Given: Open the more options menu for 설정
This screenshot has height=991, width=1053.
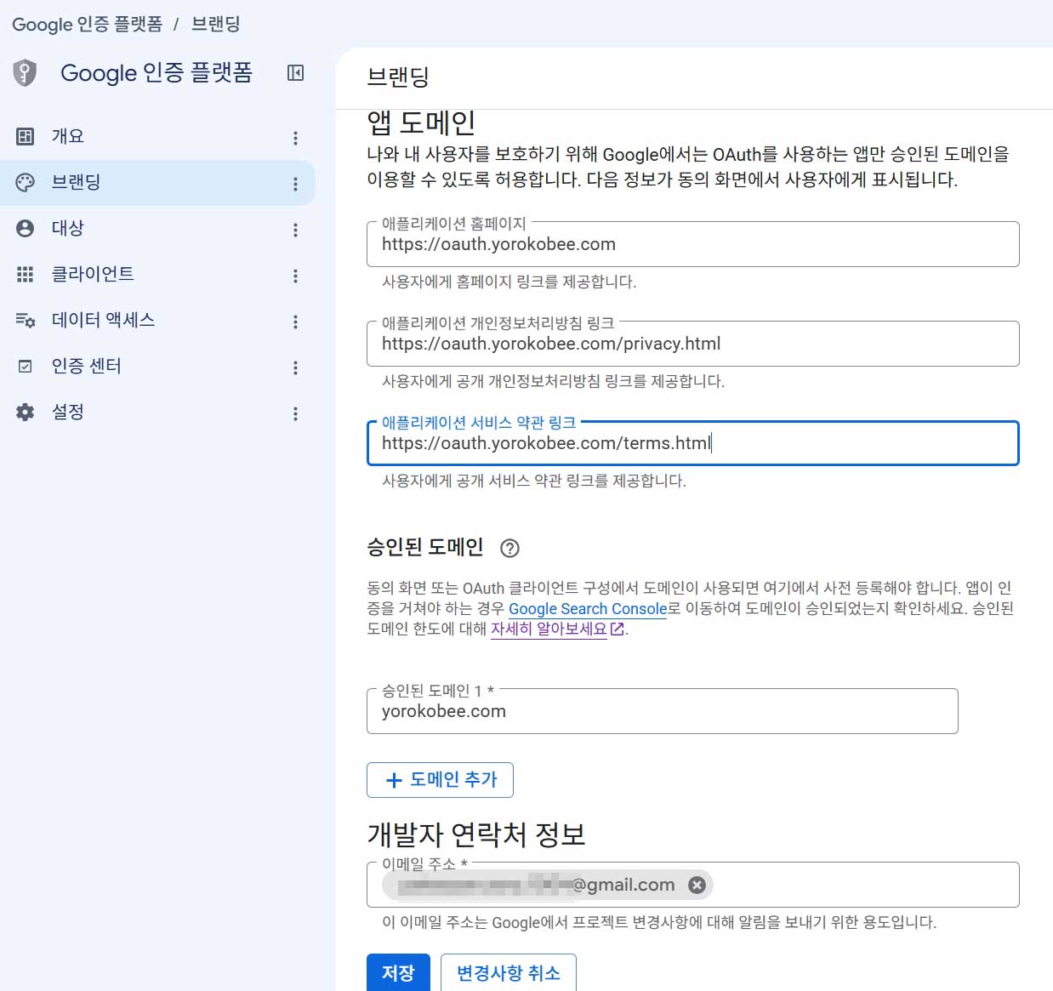Looking at the screenshot, I should click(x=295, y=413).
